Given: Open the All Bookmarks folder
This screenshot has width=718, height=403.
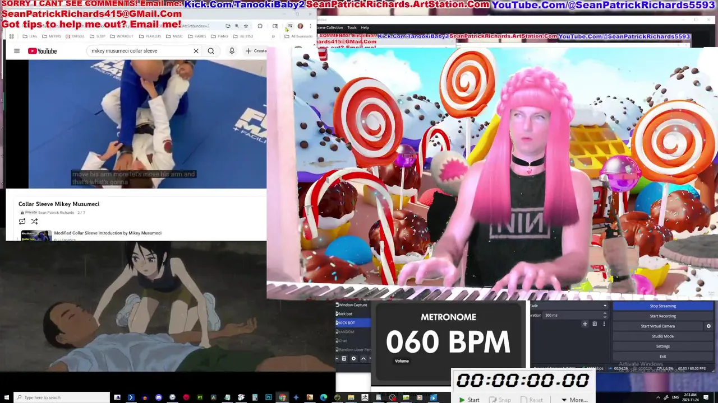Looking at the screenshot, I should (x=298, y=36).
